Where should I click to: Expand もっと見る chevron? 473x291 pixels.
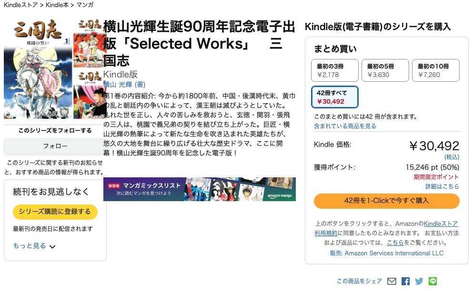click(x=52, y=247)
